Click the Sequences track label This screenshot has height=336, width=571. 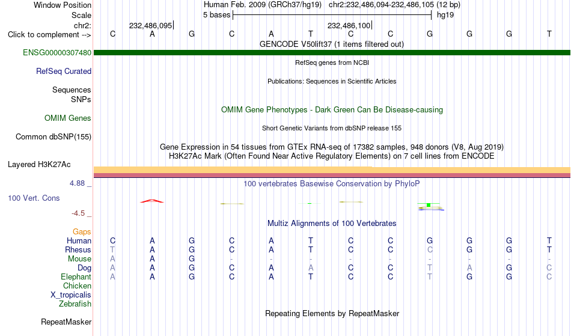(x=72, y=90)
